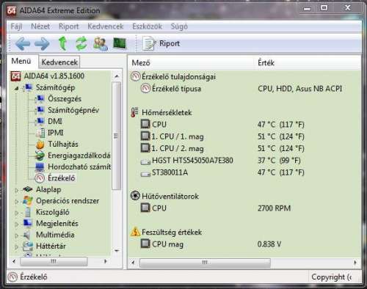Click the Kiszolgáló server icon
This screenshot has width=367, height=289.
point(28,212)
